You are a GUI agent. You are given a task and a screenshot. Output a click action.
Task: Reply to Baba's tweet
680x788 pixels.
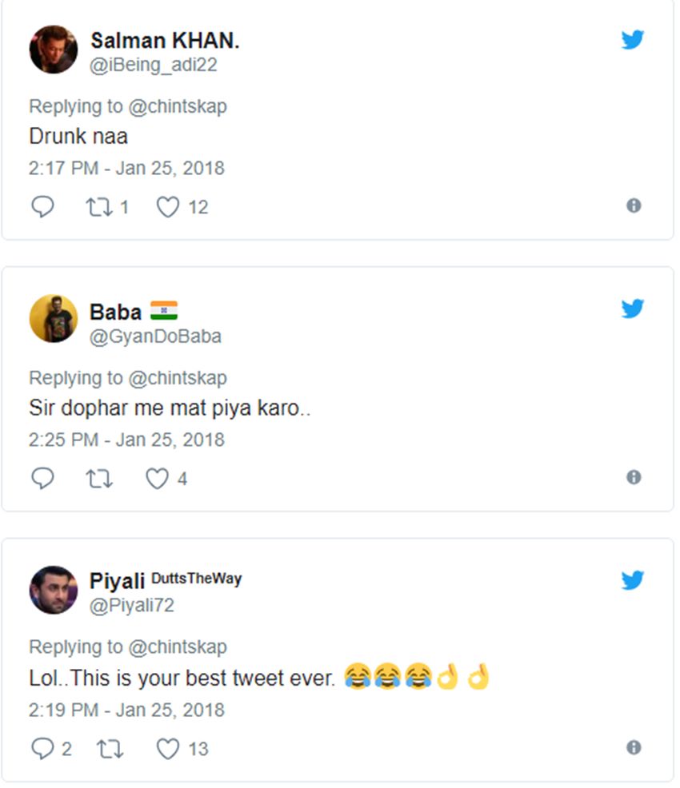(x=42, y=478)
